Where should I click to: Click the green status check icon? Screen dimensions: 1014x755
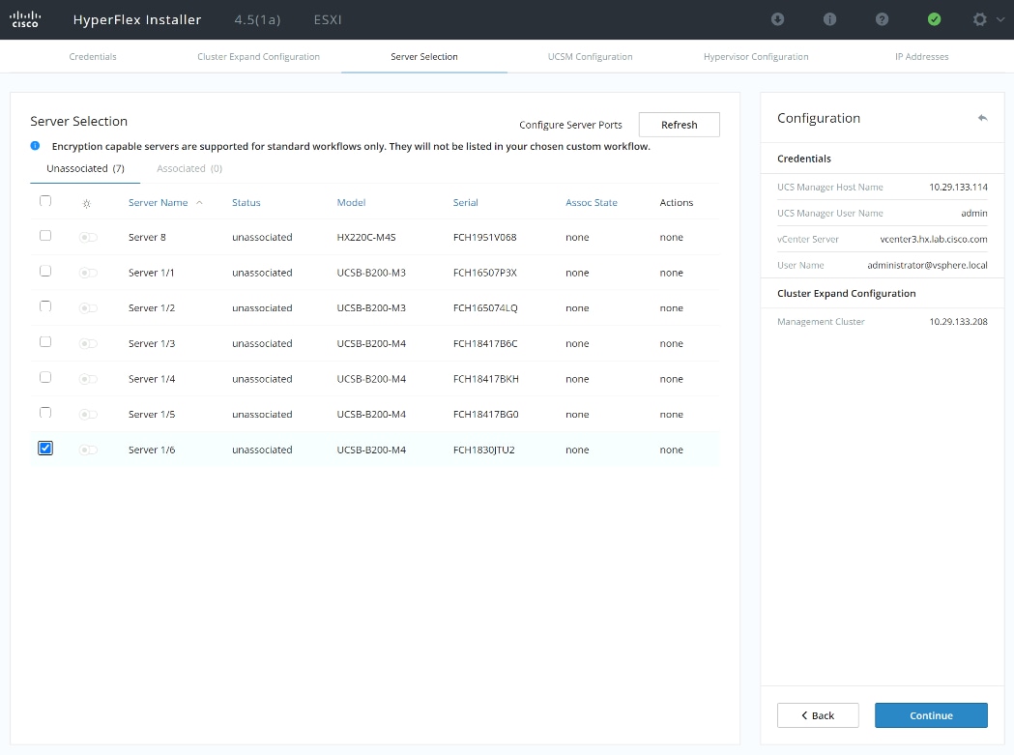(x=934, y=19)
